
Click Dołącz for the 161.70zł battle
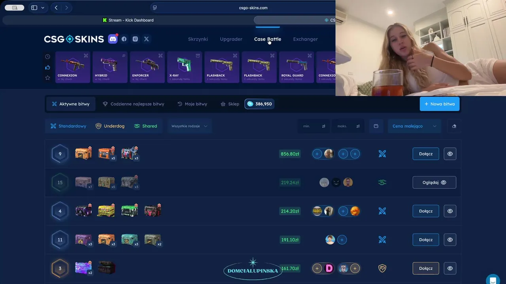coord(426,268)
